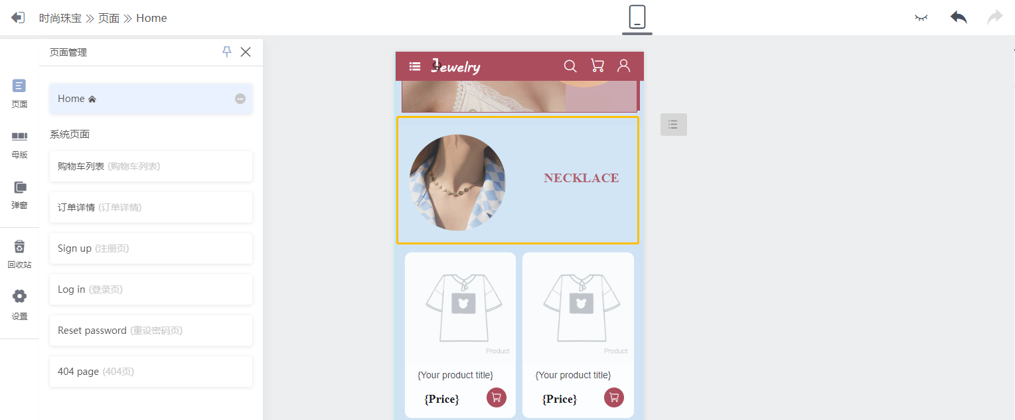This screenshot has height=420, width=1015.
Task: Click the 页面 breadcrumb link
Action: pos(109,18)
